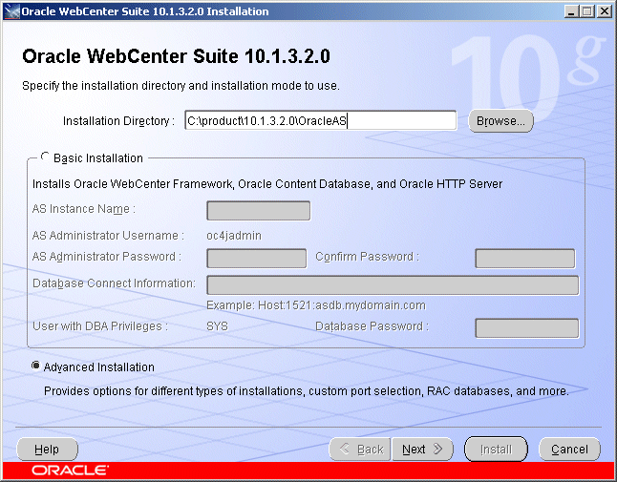Click the Installation Directory text field
This screenshot has height=482, width=617.
click(321, 120)
